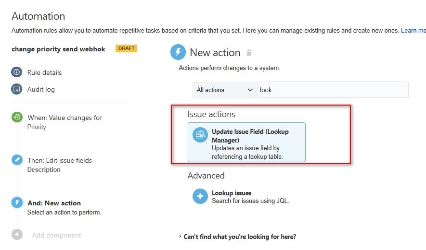Click the lightning bolt icon beside And: New action

pos(17,202)
